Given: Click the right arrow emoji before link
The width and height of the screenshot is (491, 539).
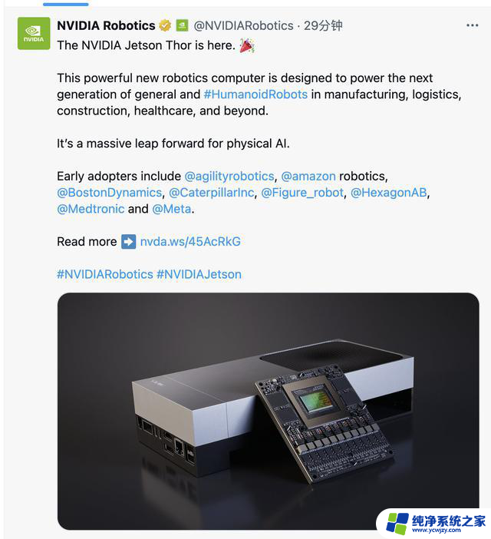Looking at the screenshot, I should (128, 242).
